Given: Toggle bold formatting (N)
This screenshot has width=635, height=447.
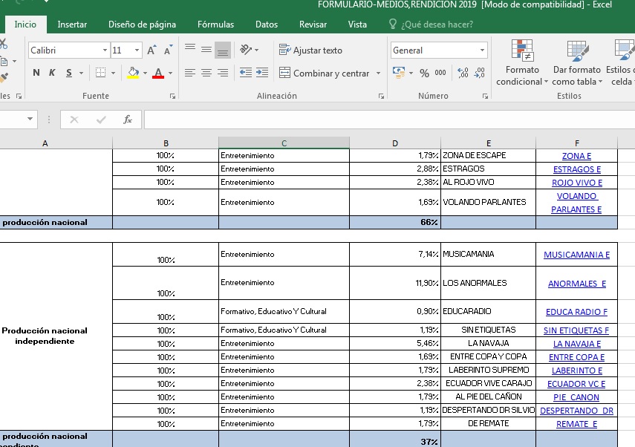Looking at the screenshot, I should [x=36, y=73].
